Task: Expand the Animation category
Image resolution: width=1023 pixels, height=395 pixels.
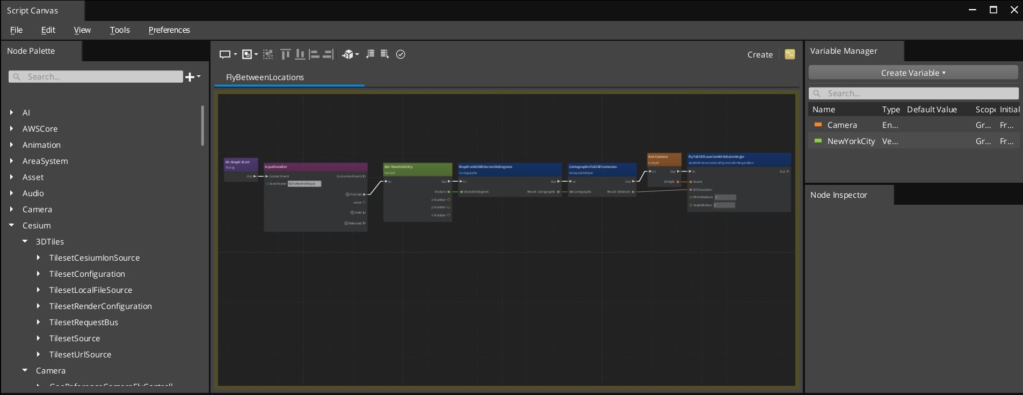Action: (x=11, y=145)
